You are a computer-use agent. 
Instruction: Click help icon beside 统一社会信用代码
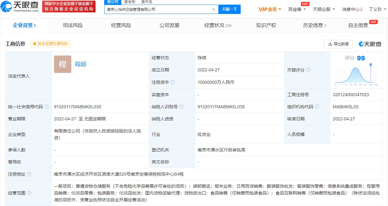point(47,107)
